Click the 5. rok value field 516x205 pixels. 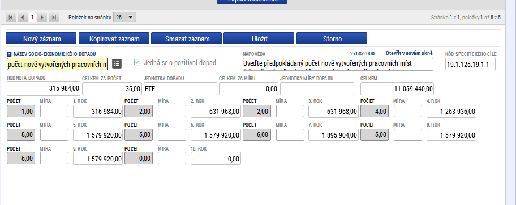[98, 134]
